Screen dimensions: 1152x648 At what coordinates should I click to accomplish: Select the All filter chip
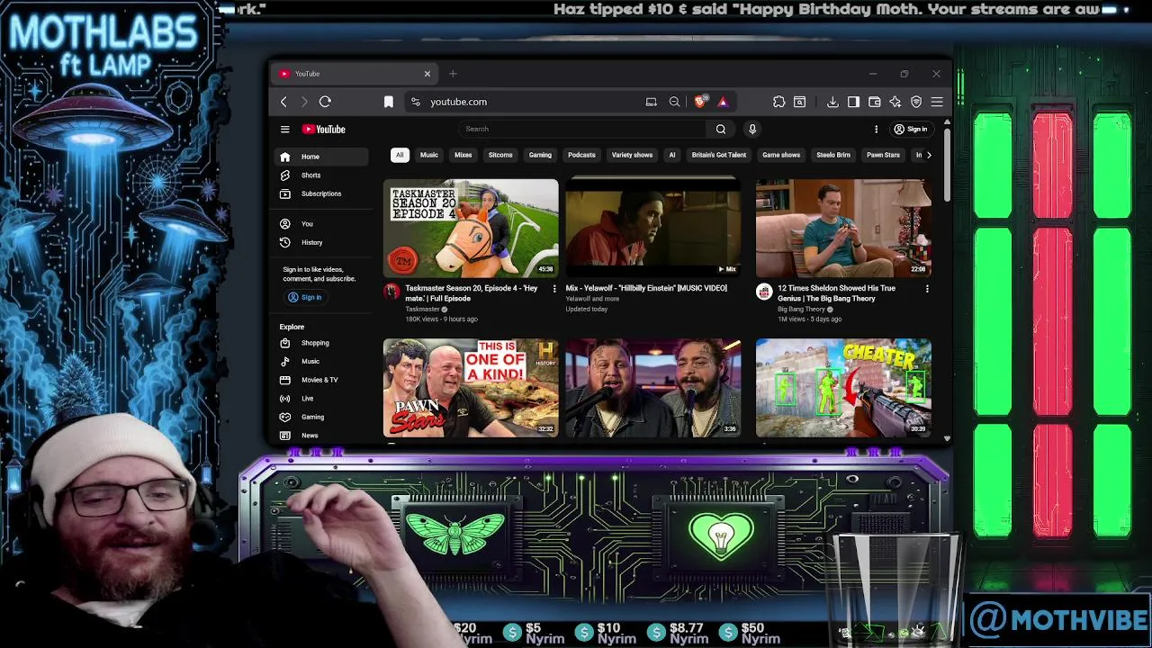coord(400,155)
